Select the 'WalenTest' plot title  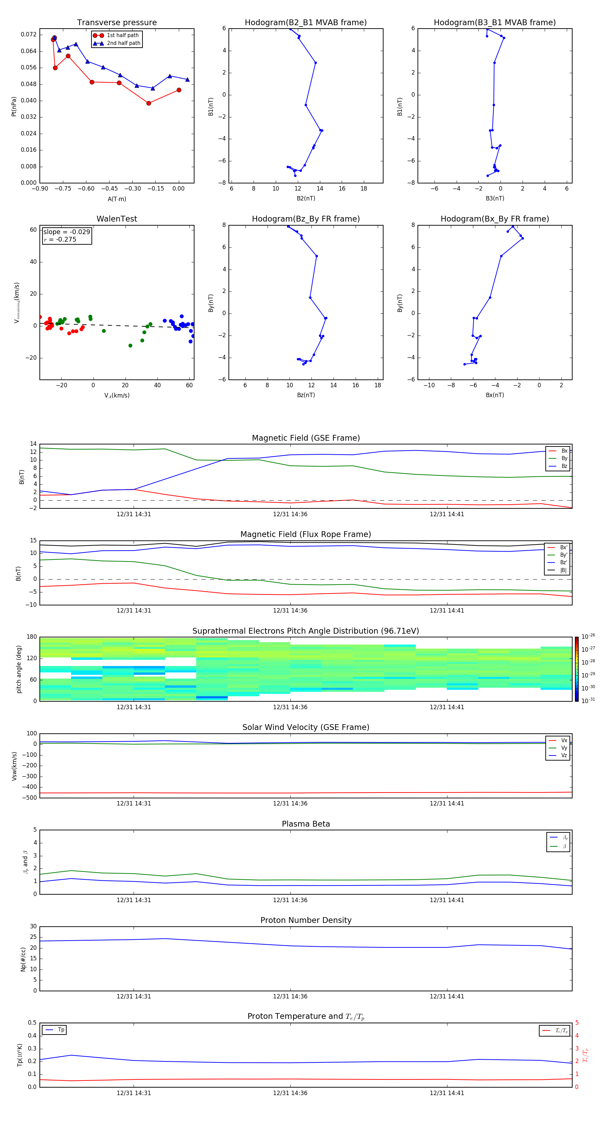(117, 219)
